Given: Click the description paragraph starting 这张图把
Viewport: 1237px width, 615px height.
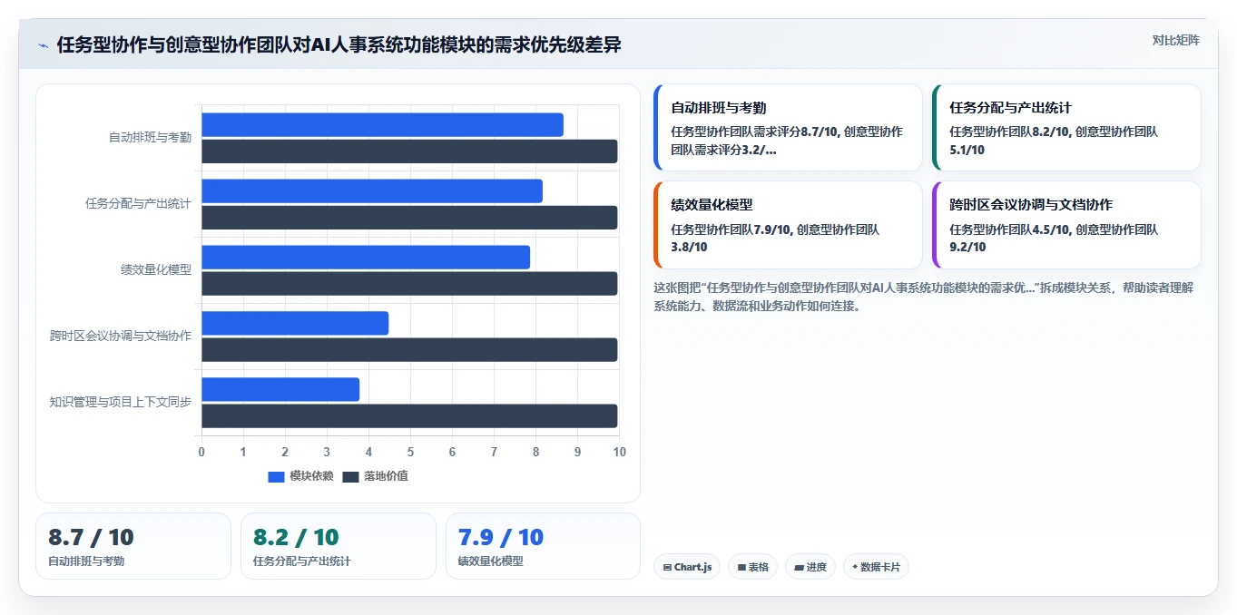Looking at the screenshot, I should click(926, 297).
